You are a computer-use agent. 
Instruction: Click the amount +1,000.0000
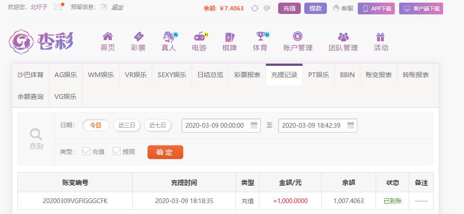290,201
